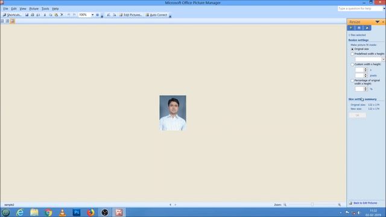The width and height of the screenshot is (386, 217).
Task: Click the Auto Correct button
Action: 157,15
